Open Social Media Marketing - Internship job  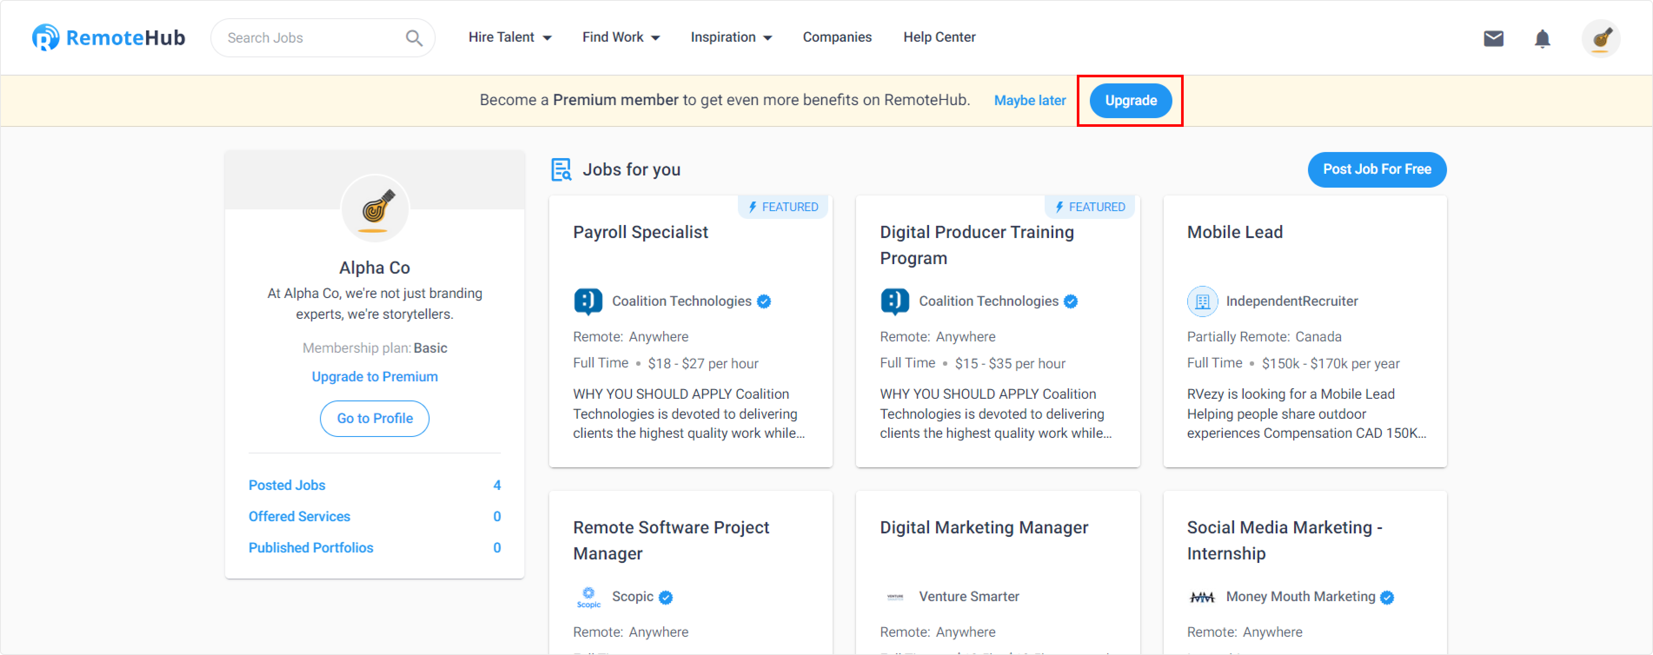coord(1284,540)
